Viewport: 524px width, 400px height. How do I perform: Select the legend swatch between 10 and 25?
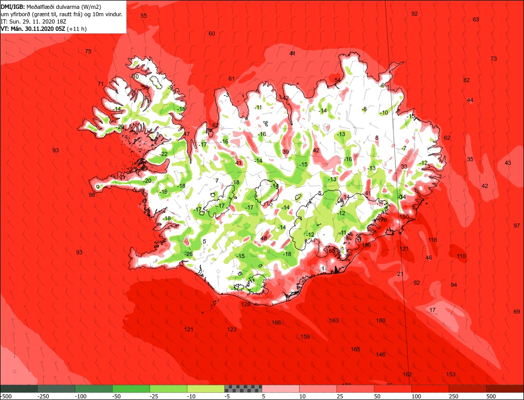coord(318,388)
